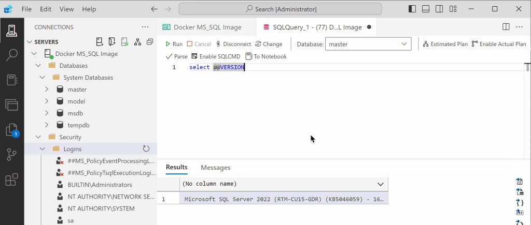Split the editor to the right
The height and width of the screenshot is (225, 531).
click(x=506, y=27)
